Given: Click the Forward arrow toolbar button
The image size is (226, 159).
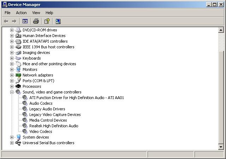Looking at the screenshot, I should pos(14,21).
